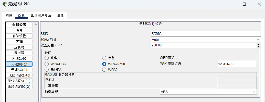Select the 韦普 authentication option
This screenshot has width=265, height=102.
104,58
